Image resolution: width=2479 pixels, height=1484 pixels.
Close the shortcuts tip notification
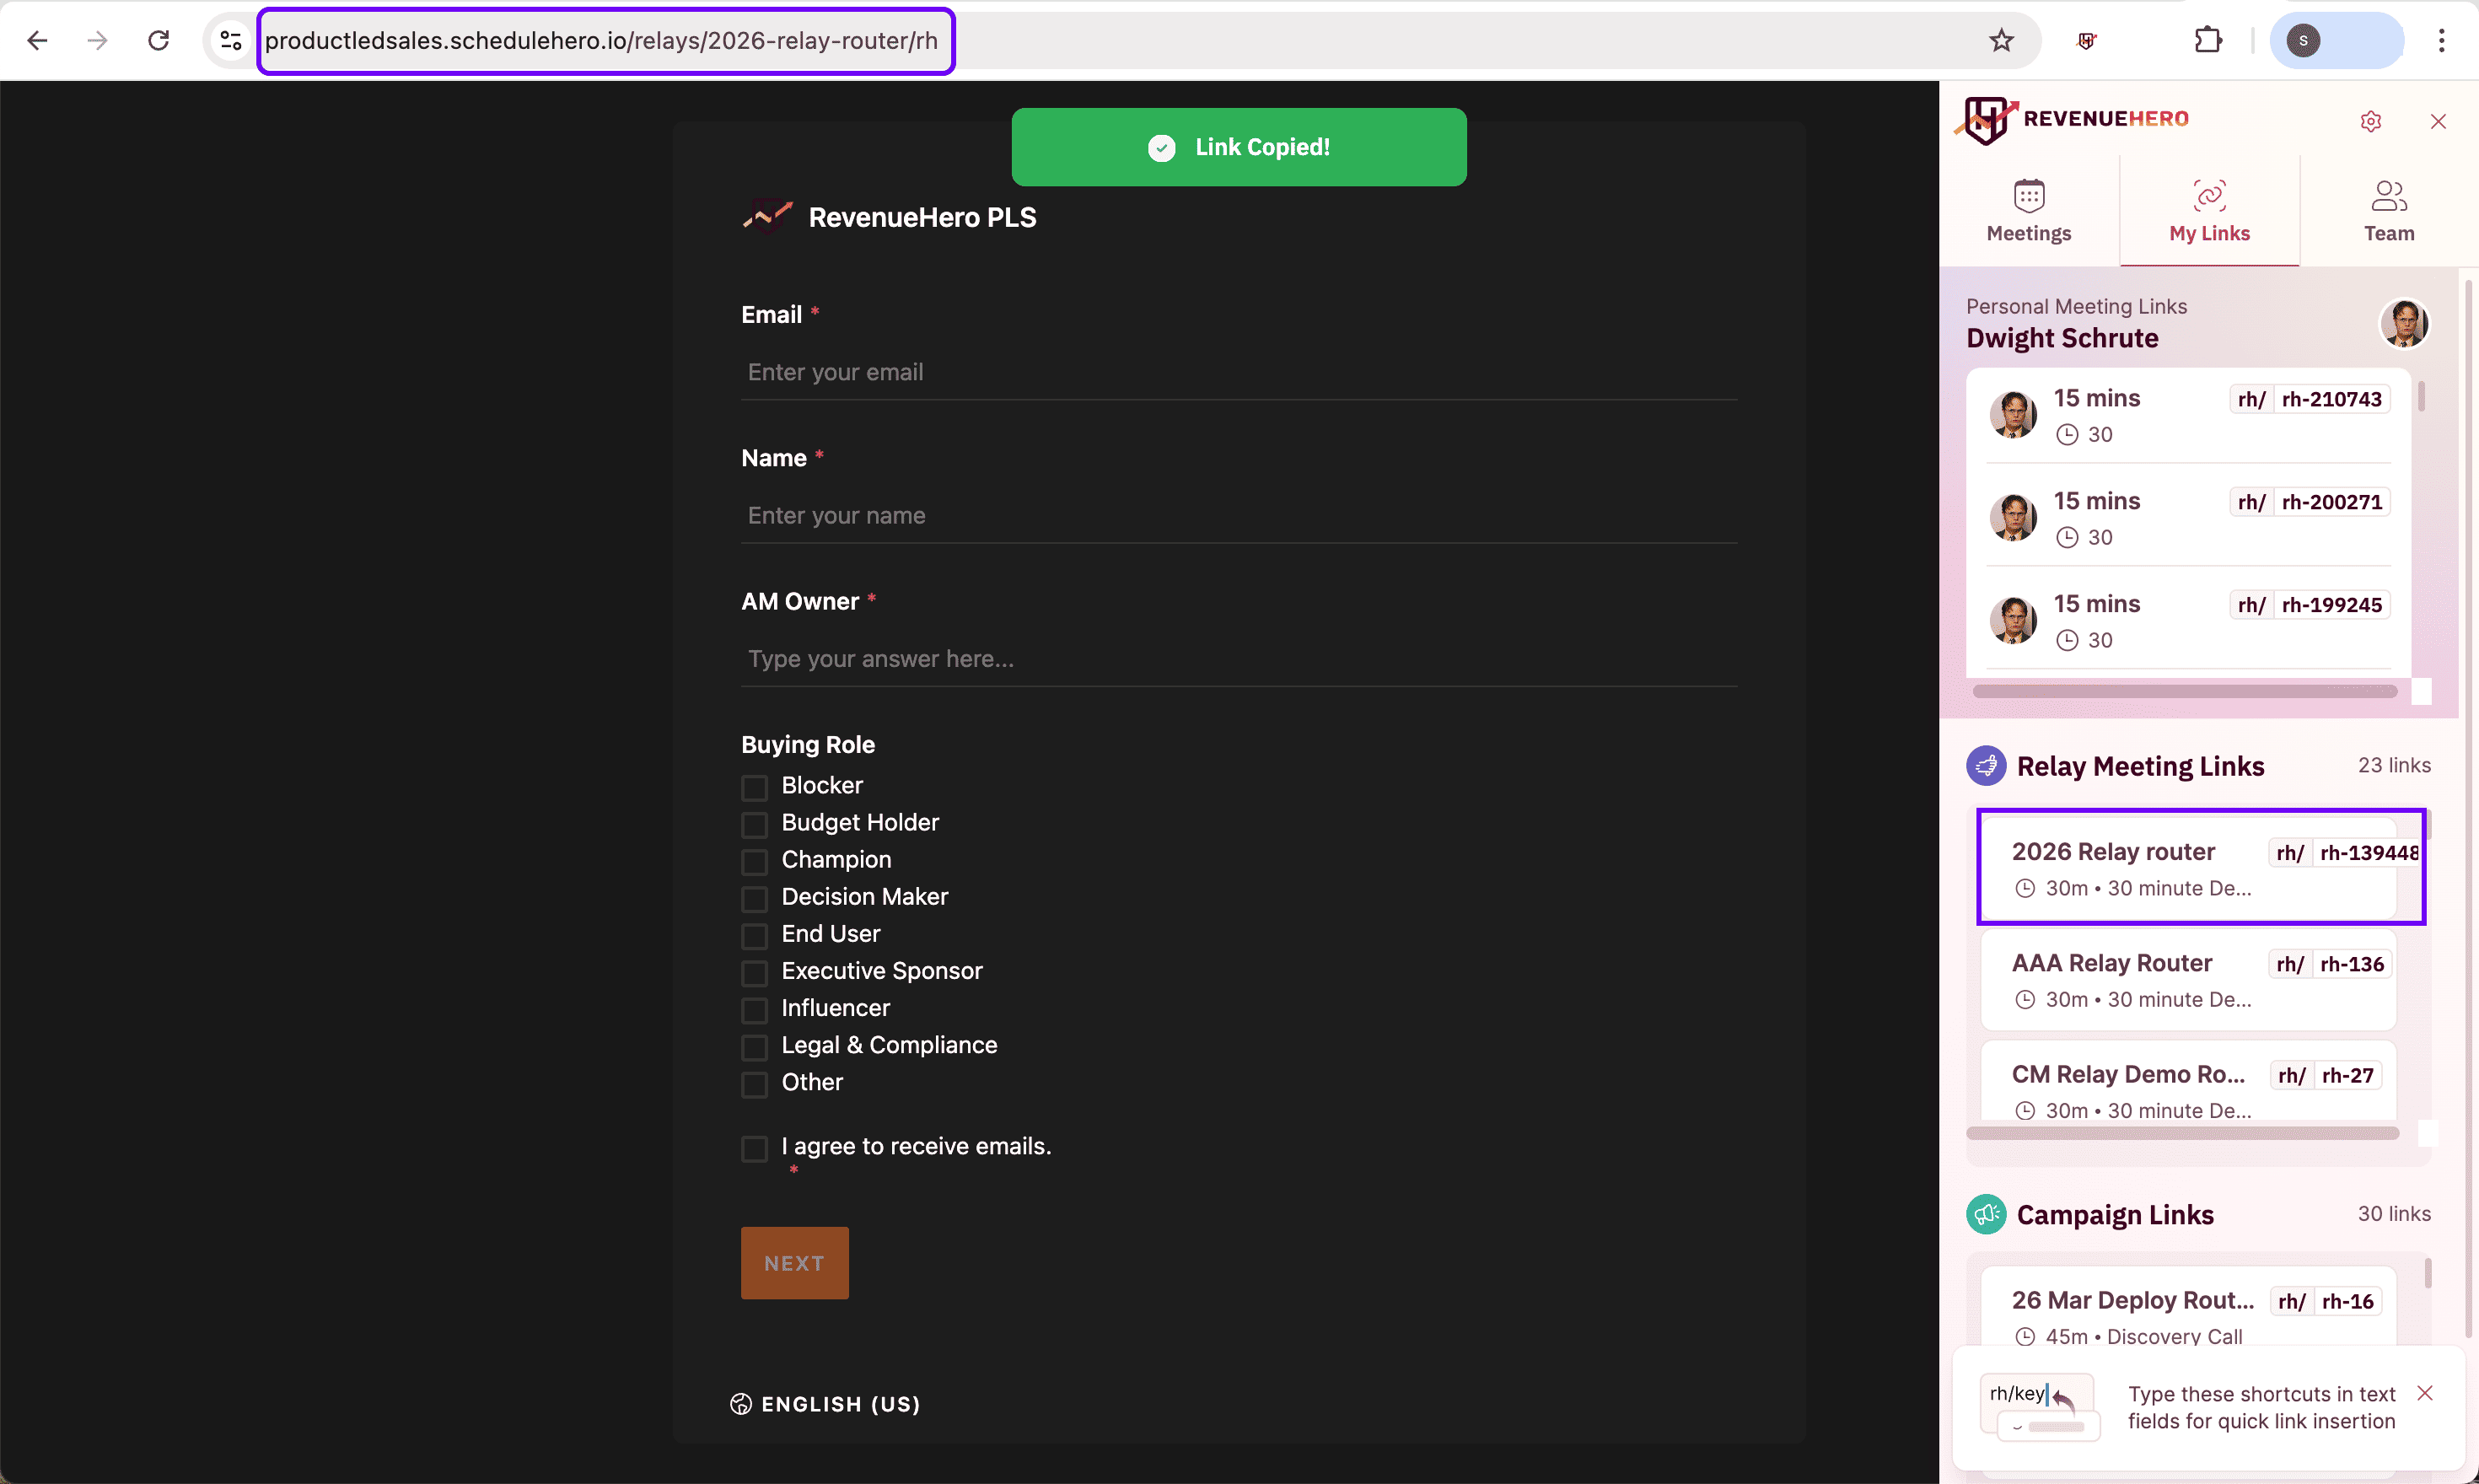[x=2424, y=1393]
